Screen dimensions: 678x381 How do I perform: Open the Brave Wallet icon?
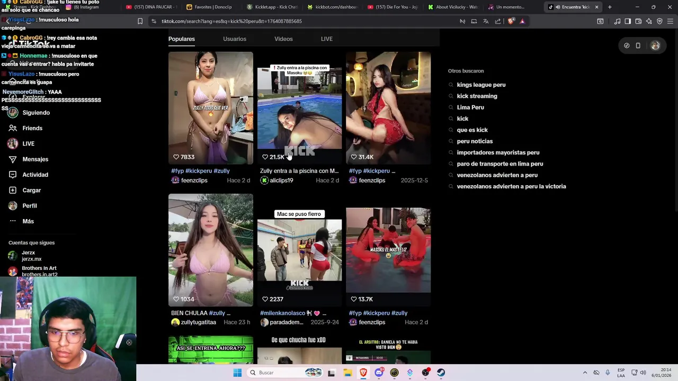click(638, 21)
